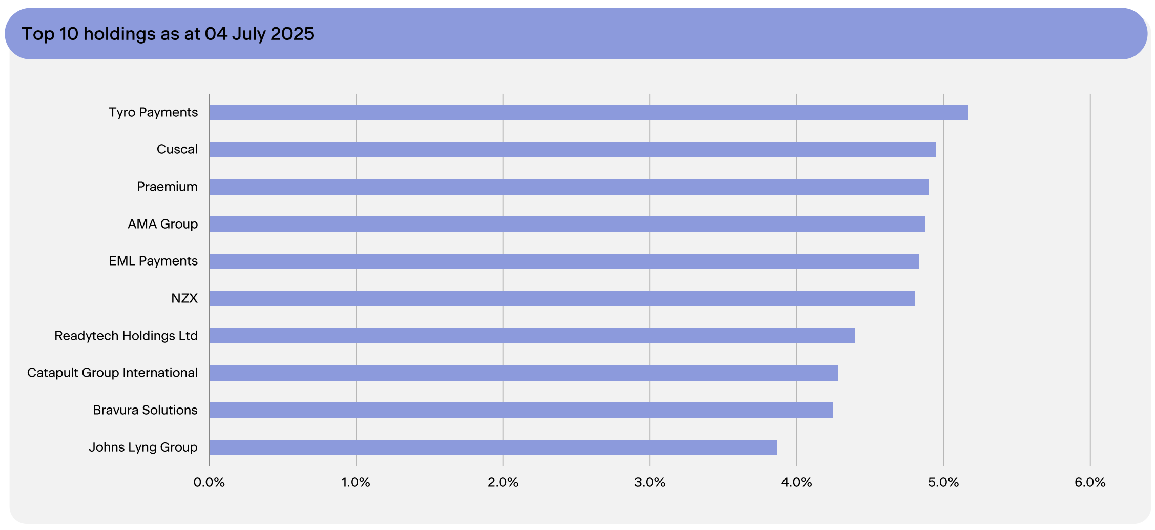Click the 6.0% axis tick label
The image size is (1155, 530).
coord(1090,482)
